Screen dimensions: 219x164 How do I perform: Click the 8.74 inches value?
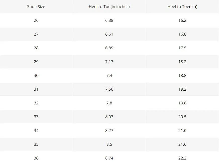tap(109, 158)
